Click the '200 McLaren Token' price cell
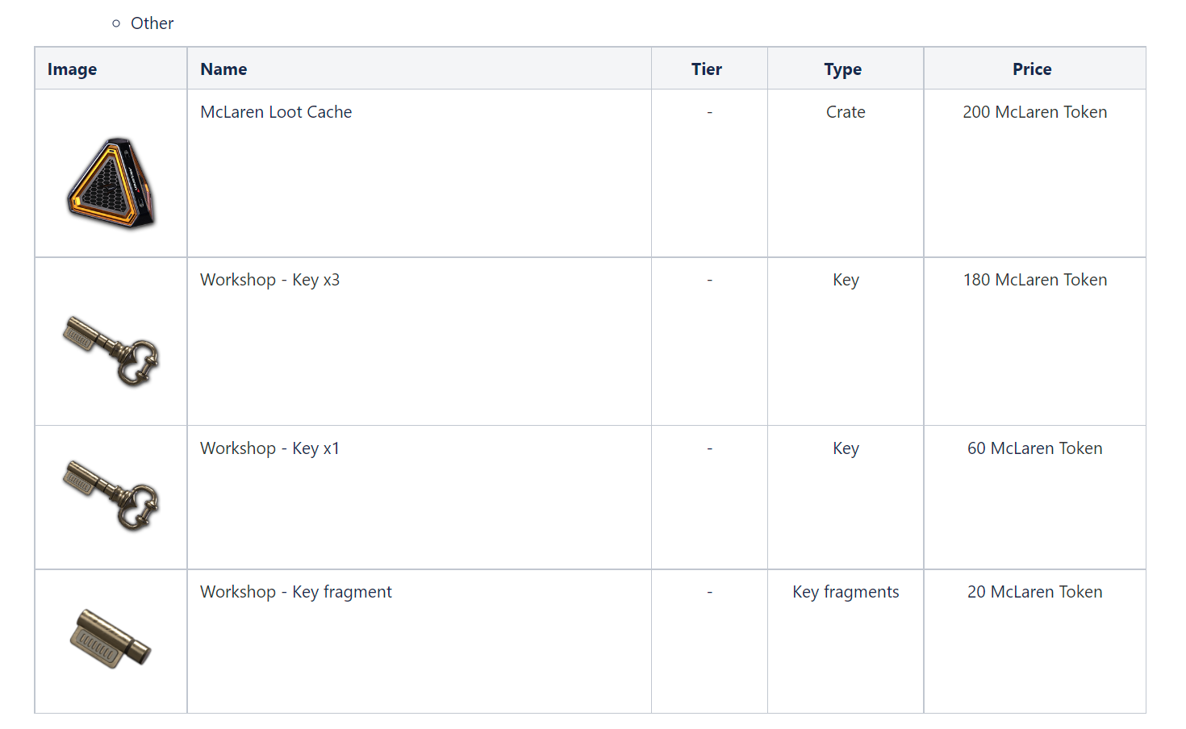Screen dimensions: 1186x729 tap(1034, 112)
